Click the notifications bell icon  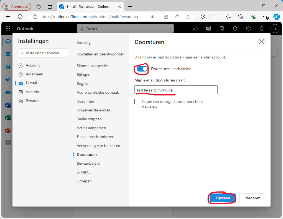[x=235, y=29]
